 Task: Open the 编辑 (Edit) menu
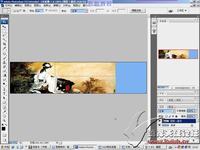coord(18,5)
